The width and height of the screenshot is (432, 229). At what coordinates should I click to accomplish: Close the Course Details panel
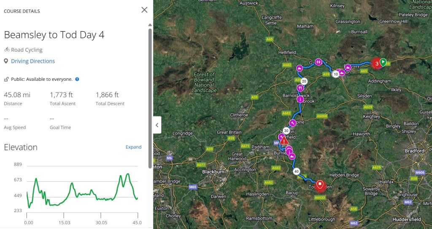(x=144, y=10)
